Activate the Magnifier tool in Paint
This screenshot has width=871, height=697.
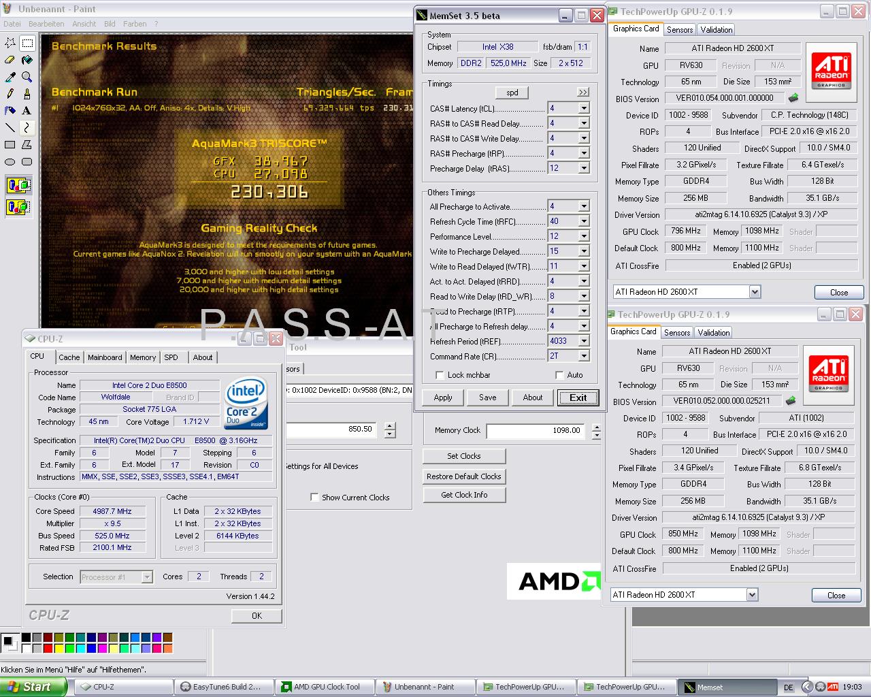[27, 77]
